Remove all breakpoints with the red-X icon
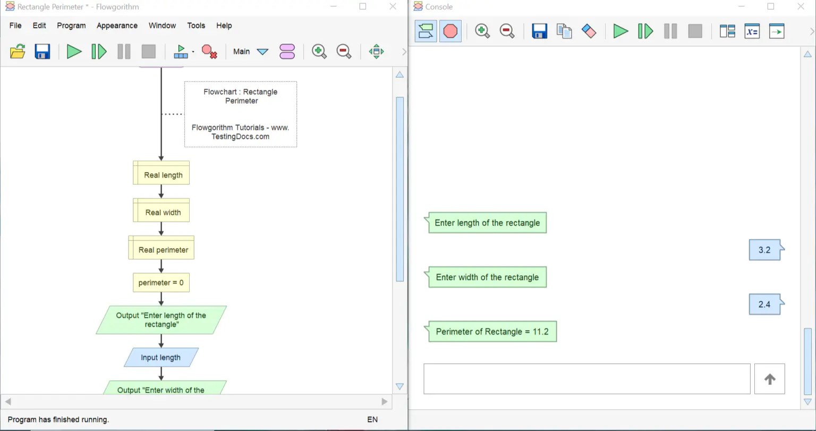This screenshot has width=816, height=431. (209, 52)
